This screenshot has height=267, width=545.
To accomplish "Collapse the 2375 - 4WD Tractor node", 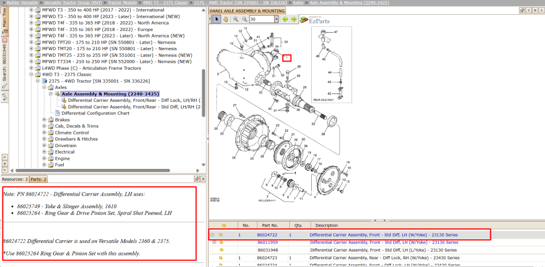I will pyautogui.click(x=38, y=81).
